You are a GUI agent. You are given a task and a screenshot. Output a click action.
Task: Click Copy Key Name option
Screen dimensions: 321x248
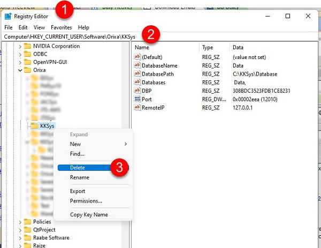click(89, 215)
